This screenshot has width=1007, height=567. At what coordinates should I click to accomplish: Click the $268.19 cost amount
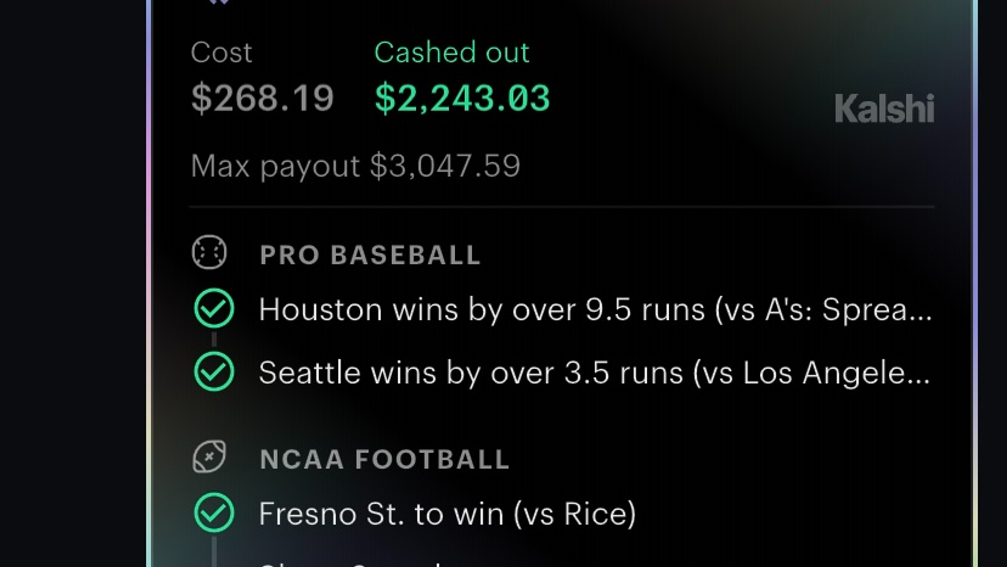(262, 98)
